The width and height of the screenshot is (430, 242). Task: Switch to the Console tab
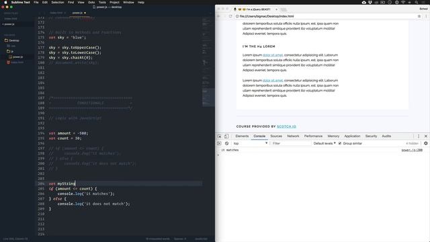click(259, 136)
